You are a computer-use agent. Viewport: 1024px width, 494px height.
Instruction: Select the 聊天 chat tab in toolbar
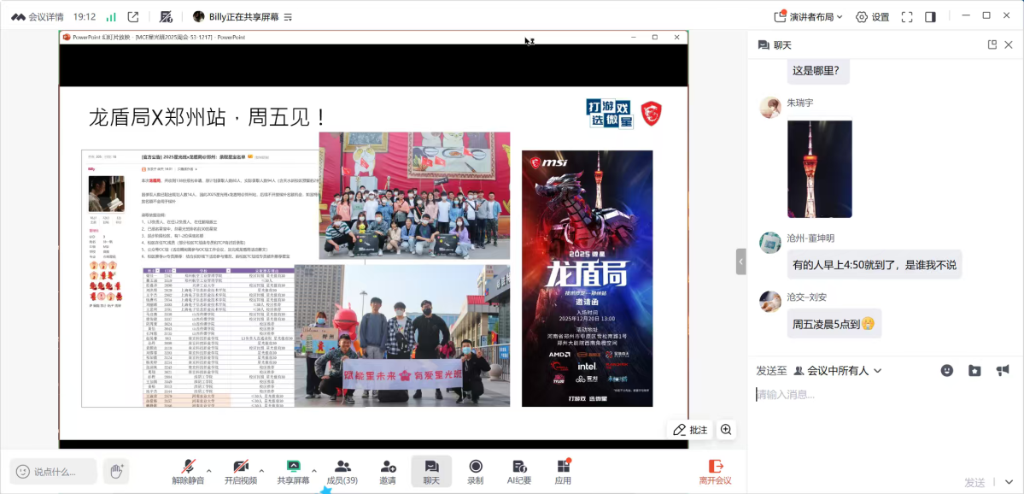431,471
